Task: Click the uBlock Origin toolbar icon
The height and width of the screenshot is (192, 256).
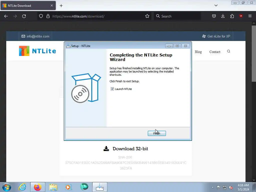Action: (241, 16)
